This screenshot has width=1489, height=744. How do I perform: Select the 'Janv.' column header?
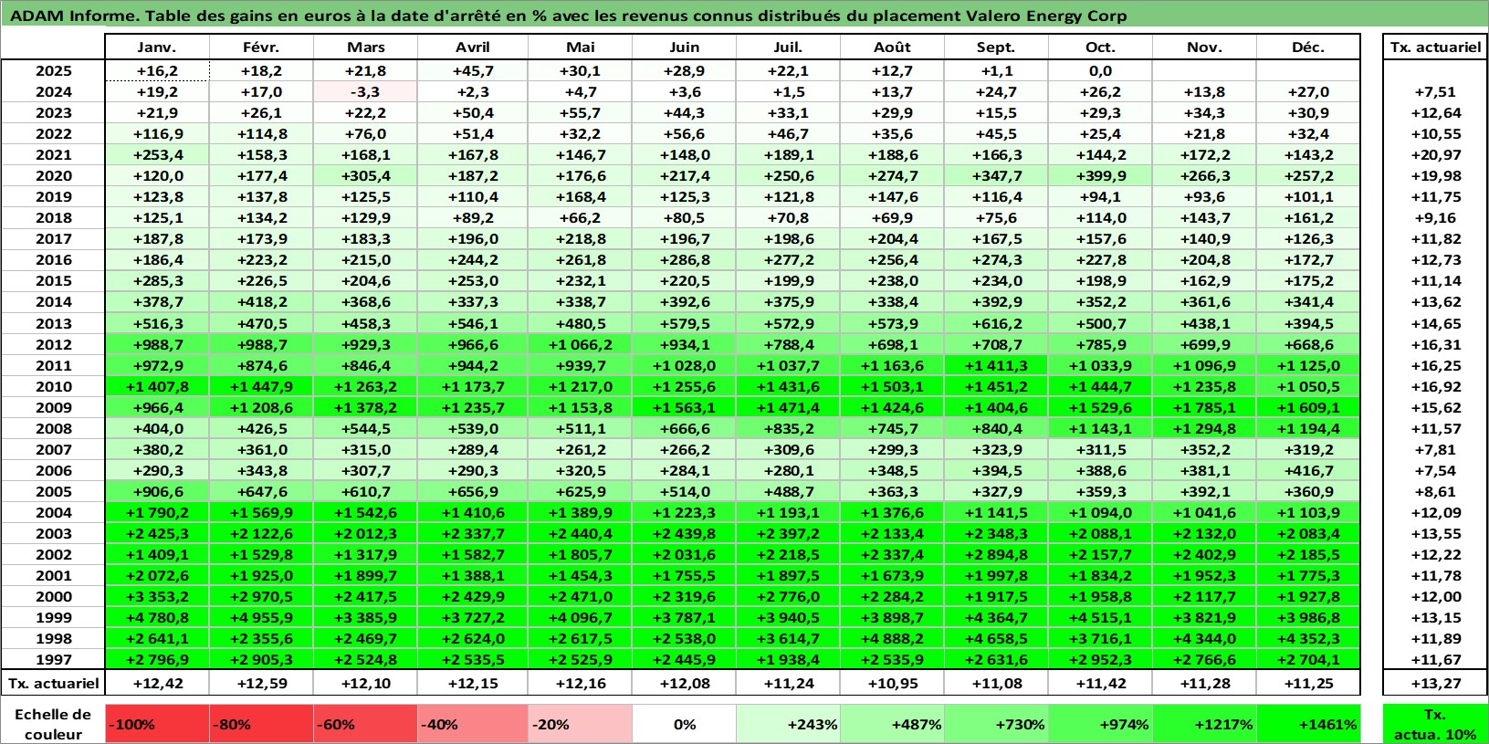pyautogui.click(x=157, y=47)
